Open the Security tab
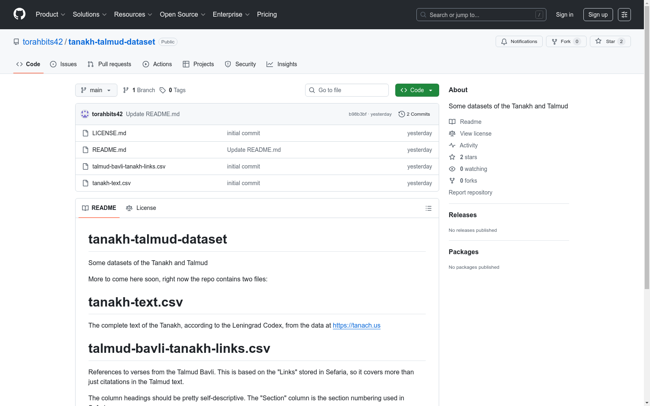The height and width of the screenshot is (406, 650). point(240,64)
